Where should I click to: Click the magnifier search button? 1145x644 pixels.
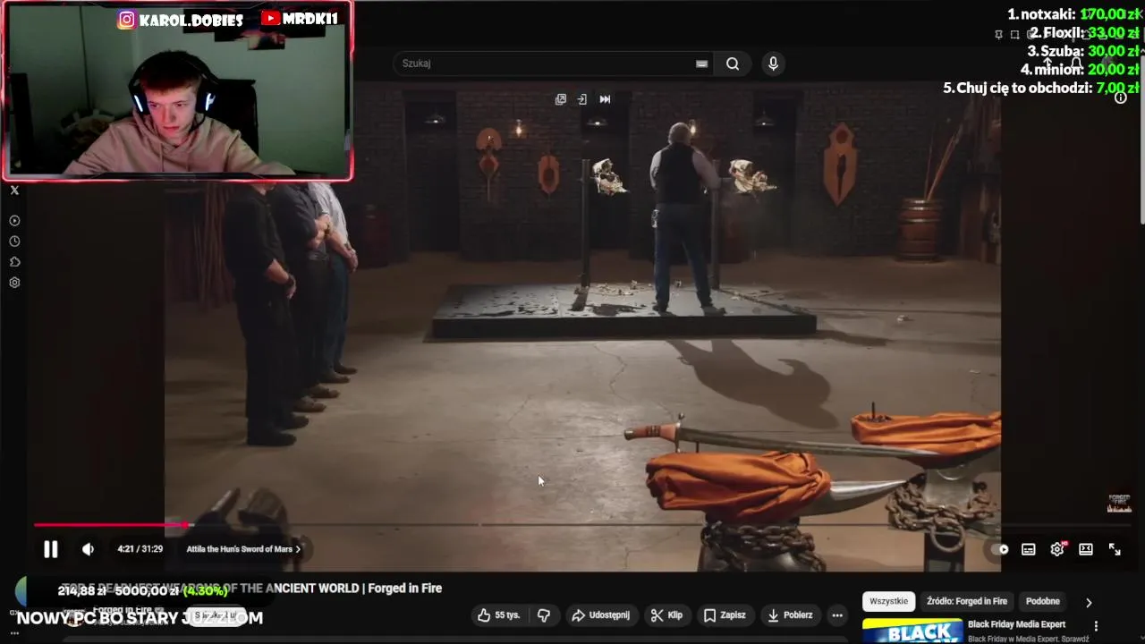pos(733,64)
